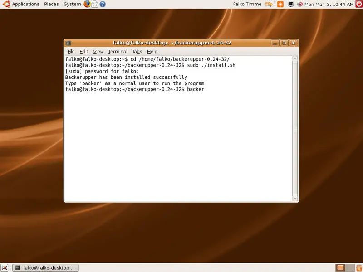Click the Falko Timme user name
This screenshot has height=272, width=363.
pos(247,4)
